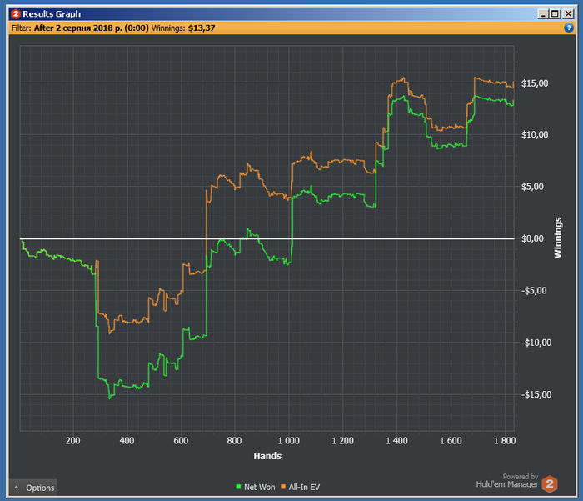Expand the Options panel
Screen dimensions: 583x501
click(x=33, y=488)
